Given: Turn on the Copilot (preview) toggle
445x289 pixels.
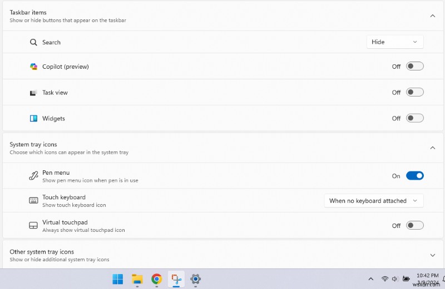Looking at the screenshot, I should point(414,66).
